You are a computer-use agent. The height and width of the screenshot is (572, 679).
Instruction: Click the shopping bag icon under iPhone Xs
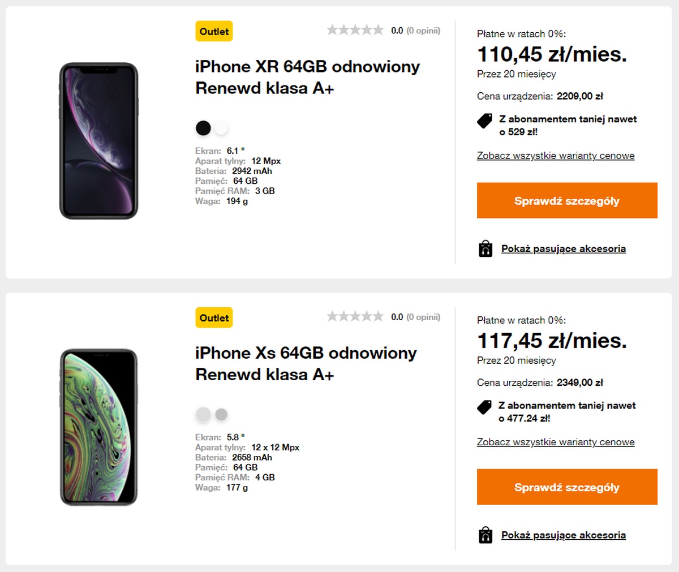(485, 535)
